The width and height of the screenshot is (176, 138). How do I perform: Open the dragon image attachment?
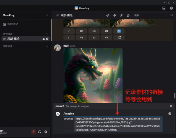click(x=93, y=76)
